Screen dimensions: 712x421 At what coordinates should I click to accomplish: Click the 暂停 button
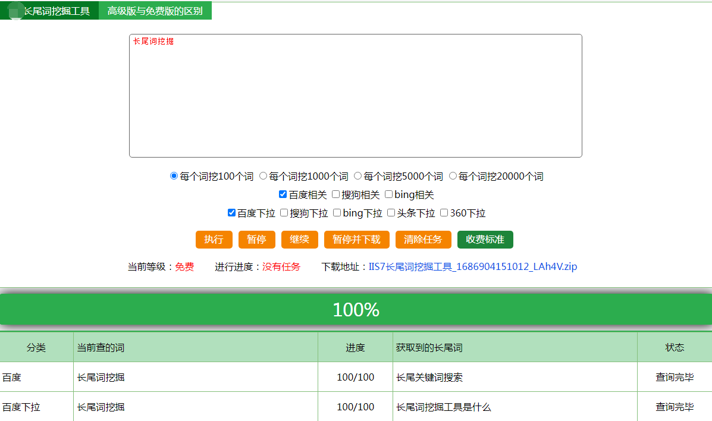point(256,240)
